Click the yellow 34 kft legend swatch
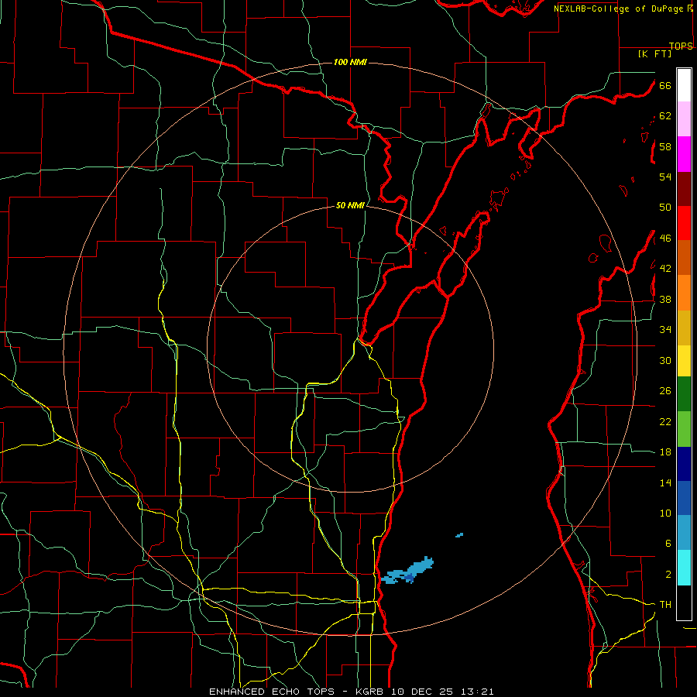This screenshot has width=697, height=697. 684,361
